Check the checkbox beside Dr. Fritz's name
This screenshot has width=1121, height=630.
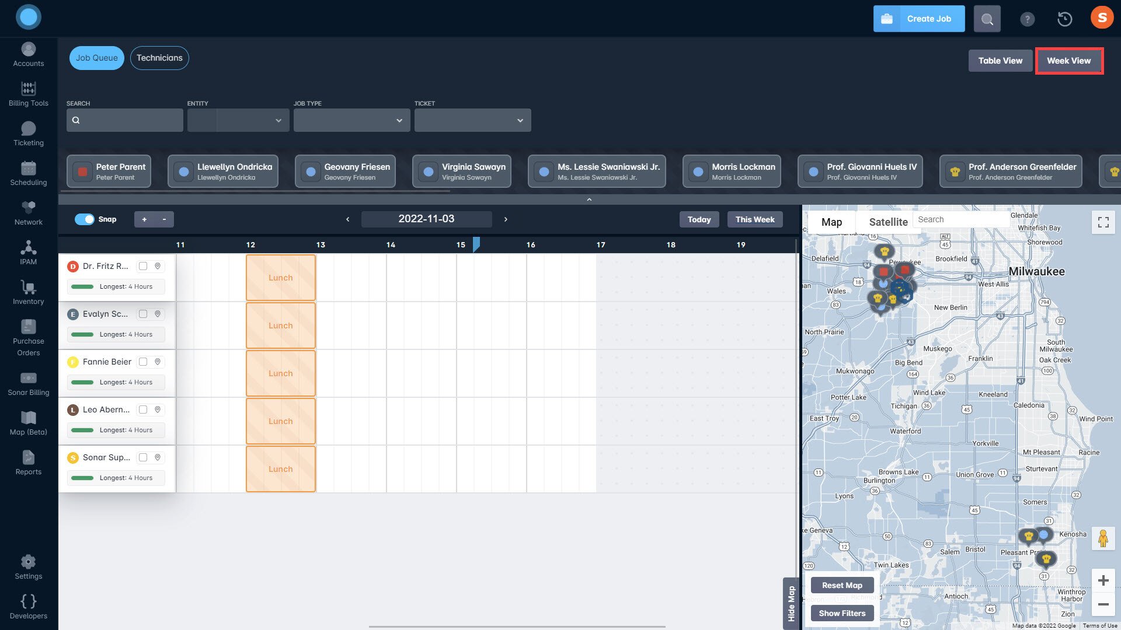click(142, 266)
